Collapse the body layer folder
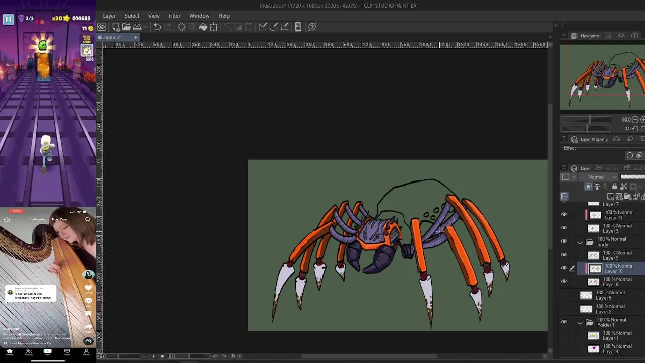 point(580,243)
